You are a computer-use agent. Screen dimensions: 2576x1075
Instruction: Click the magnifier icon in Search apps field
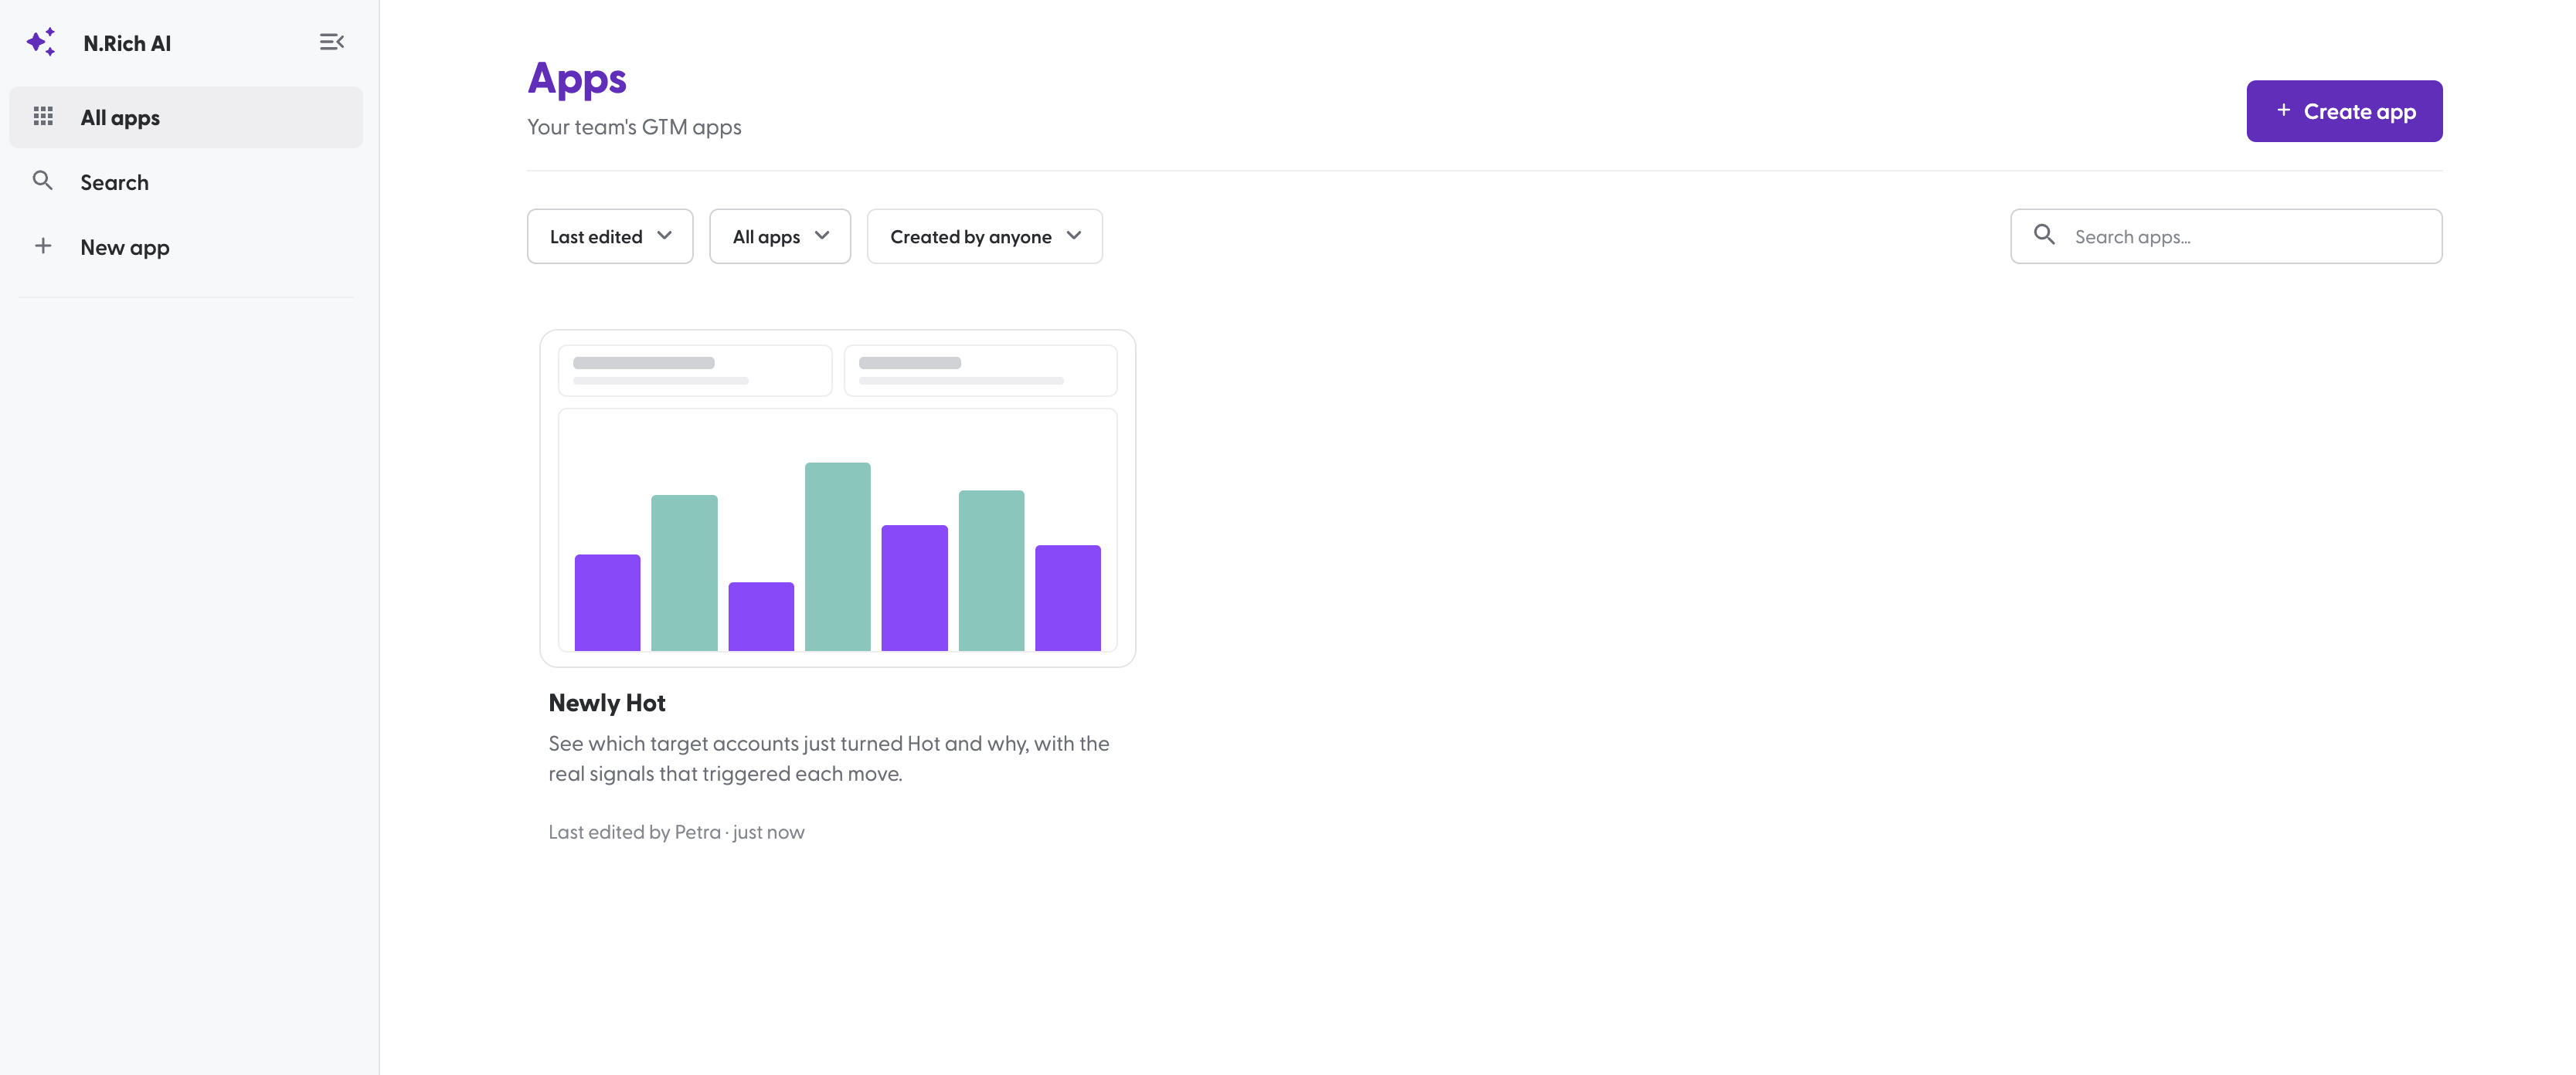(2044, 235)
